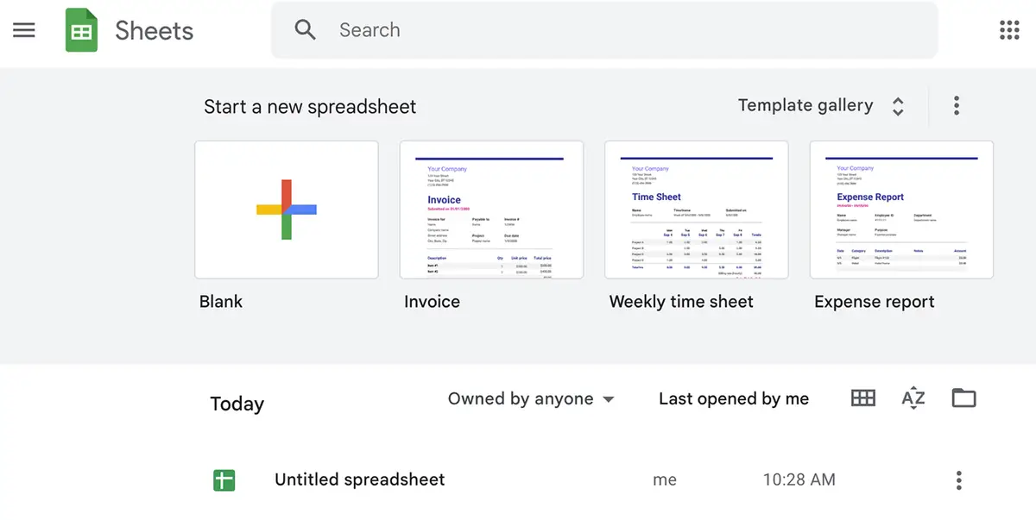Start an Expense report spreadsheet
Screen dimensions: 1036x520
901,209
